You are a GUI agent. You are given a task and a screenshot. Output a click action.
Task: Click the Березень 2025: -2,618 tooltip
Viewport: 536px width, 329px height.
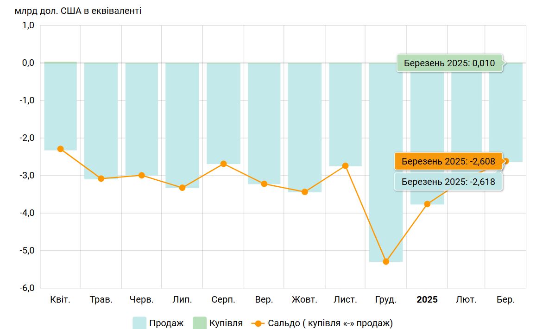click(x=448, y=182)
